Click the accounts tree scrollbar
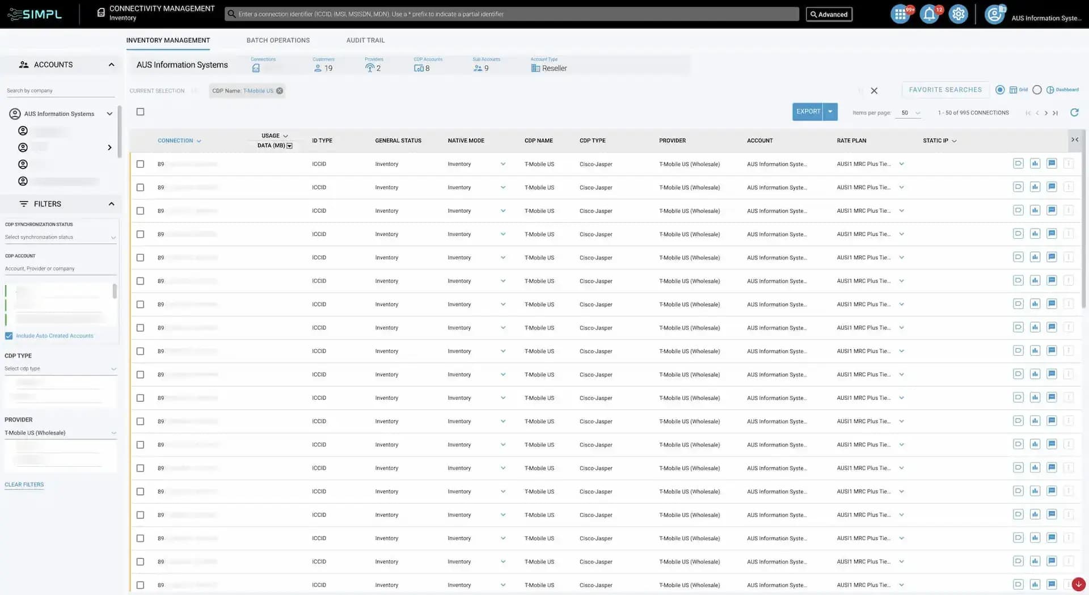This screenshot has height=595, width=1089. click(119, 132)
